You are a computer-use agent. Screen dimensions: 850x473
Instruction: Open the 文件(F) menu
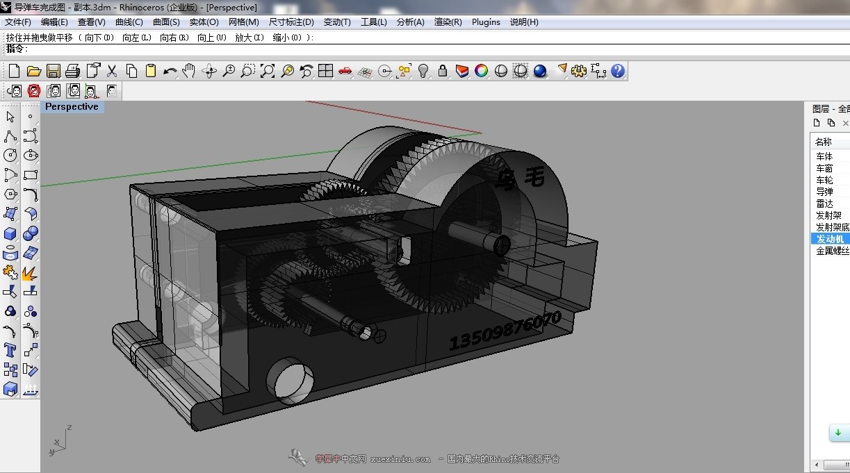point(17,22)
